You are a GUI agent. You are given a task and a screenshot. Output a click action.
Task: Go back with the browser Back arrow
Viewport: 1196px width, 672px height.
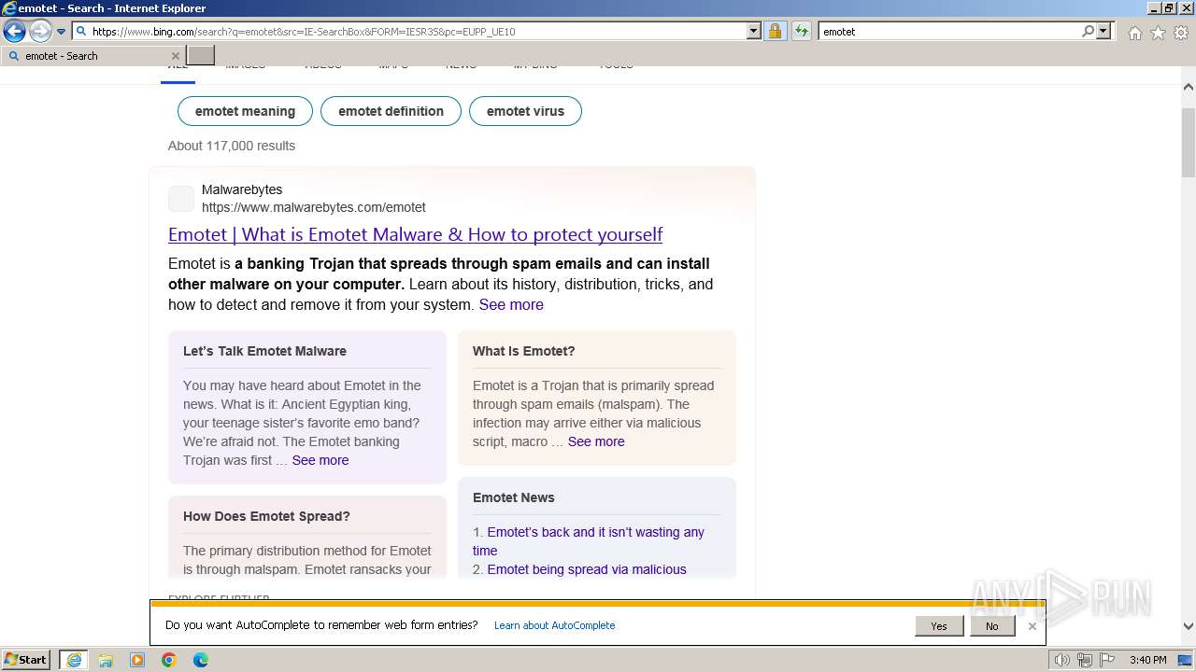coord(14,32)
